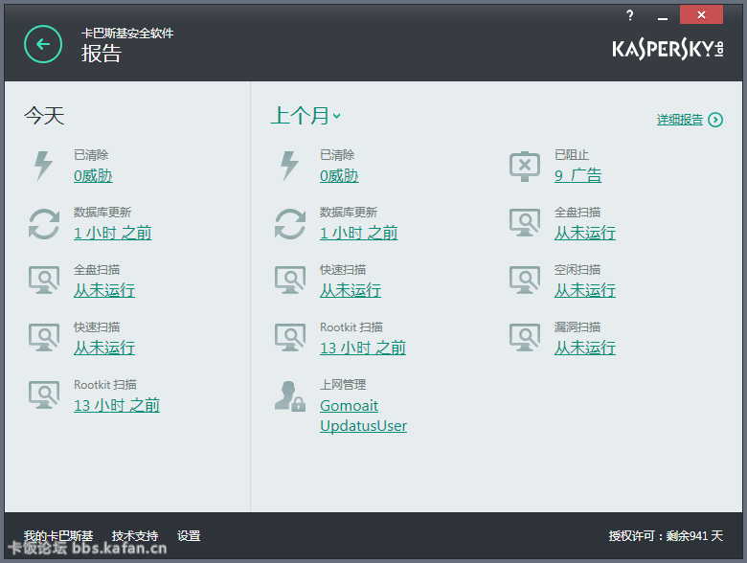Screen dimensions: 747x563
Task: Click the 快速扫描 icon under 上个月
Action: click(x=289, y=281)
